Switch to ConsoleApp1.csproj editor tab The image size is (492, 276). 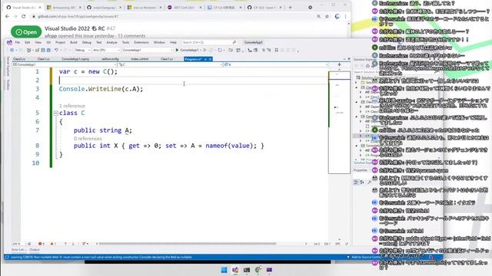[x=75, y=59]
